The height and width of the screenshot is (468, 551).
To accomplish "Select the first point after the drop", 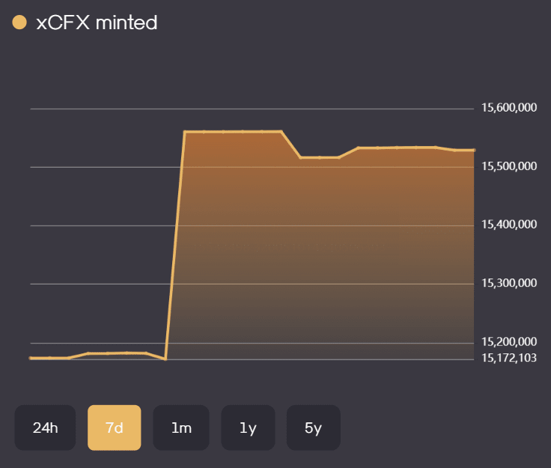I will point(300,157).
